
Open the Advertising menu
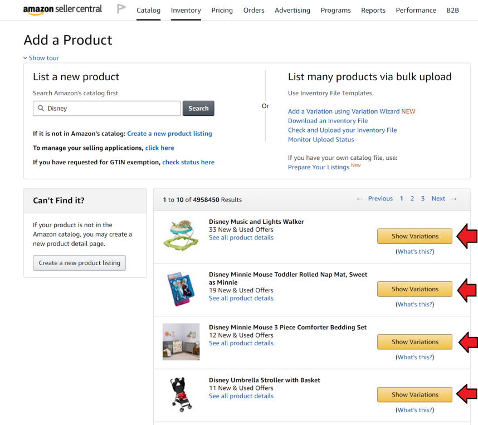tap(292, 11)
